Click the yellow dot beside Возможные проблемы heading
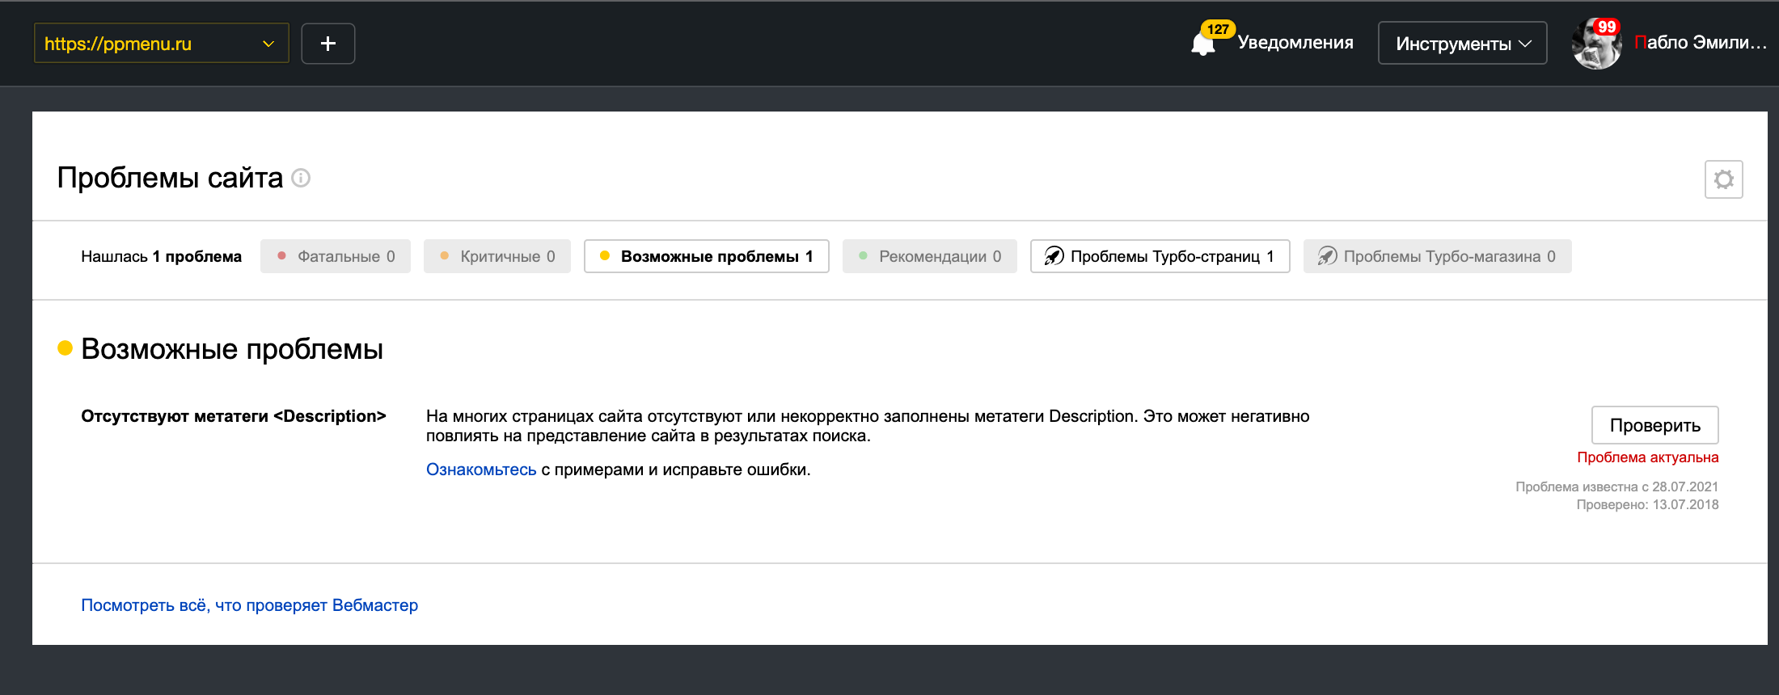The width and height of the screenshot is (1779, 695). (65, 348)
